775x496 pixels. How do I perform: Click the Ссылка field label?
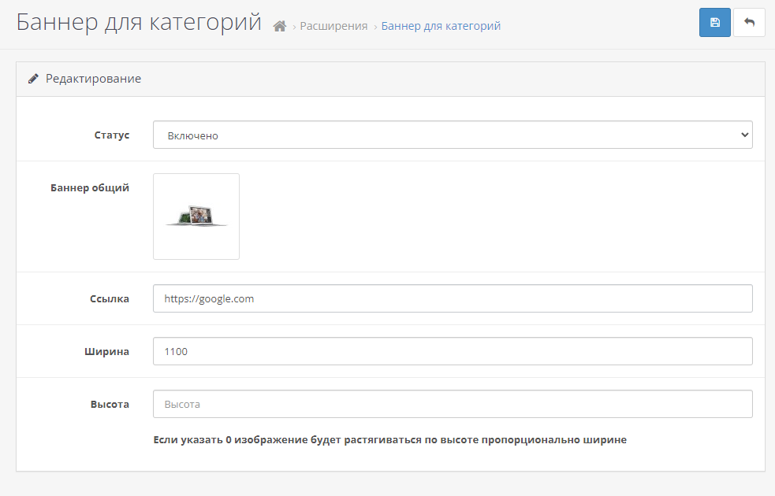[110, 298]
